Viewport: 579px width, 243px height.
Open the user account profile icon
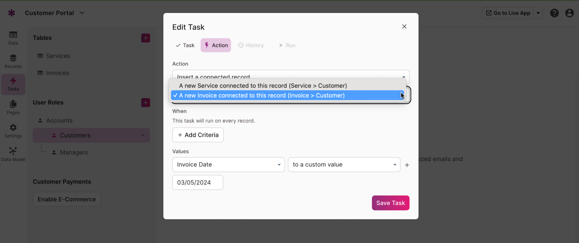pyautogui.click(x=569, y=13)
